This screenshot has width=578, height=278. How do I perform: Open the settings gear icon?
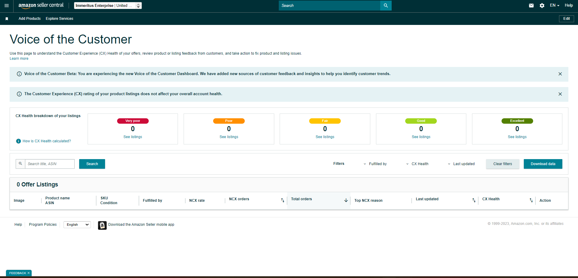coord(542,5)
